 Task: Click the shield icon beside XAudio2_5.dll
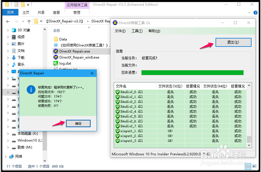pyautogui.click(x=118, y=116)
